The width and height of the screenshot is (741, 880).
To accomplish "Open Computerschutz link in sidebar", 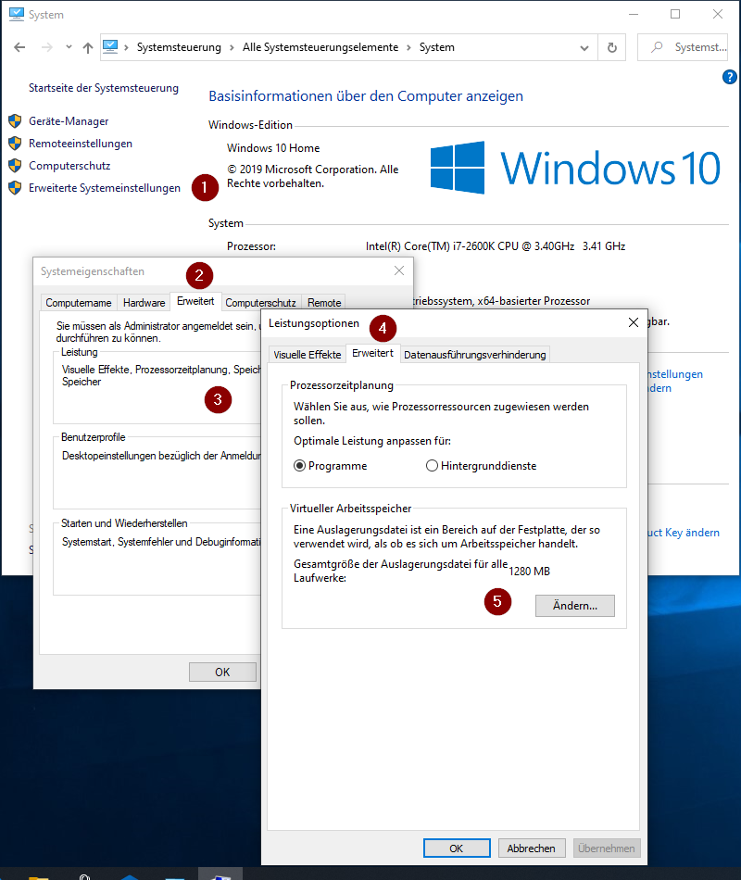I will pos(69,166).
